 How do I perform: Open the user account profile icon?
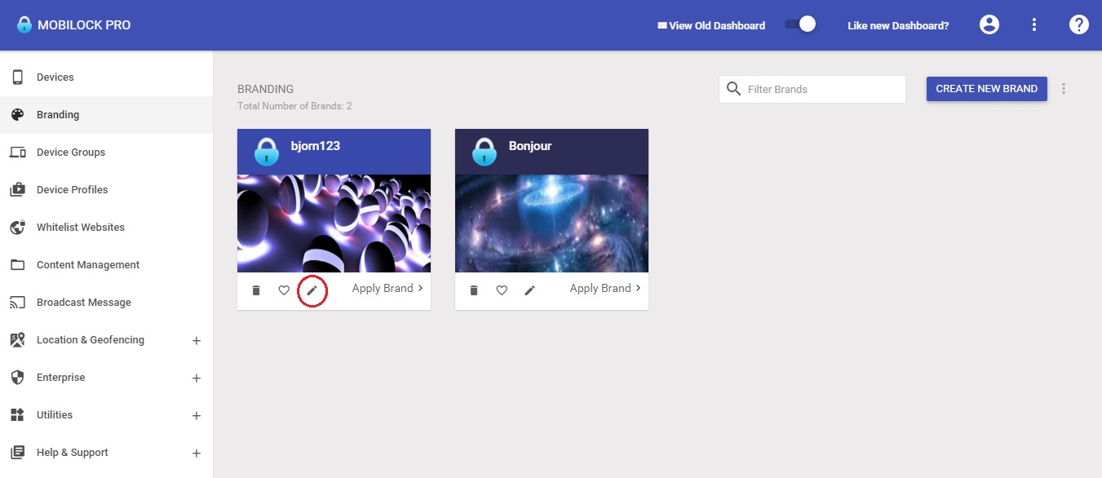(989, 24)
